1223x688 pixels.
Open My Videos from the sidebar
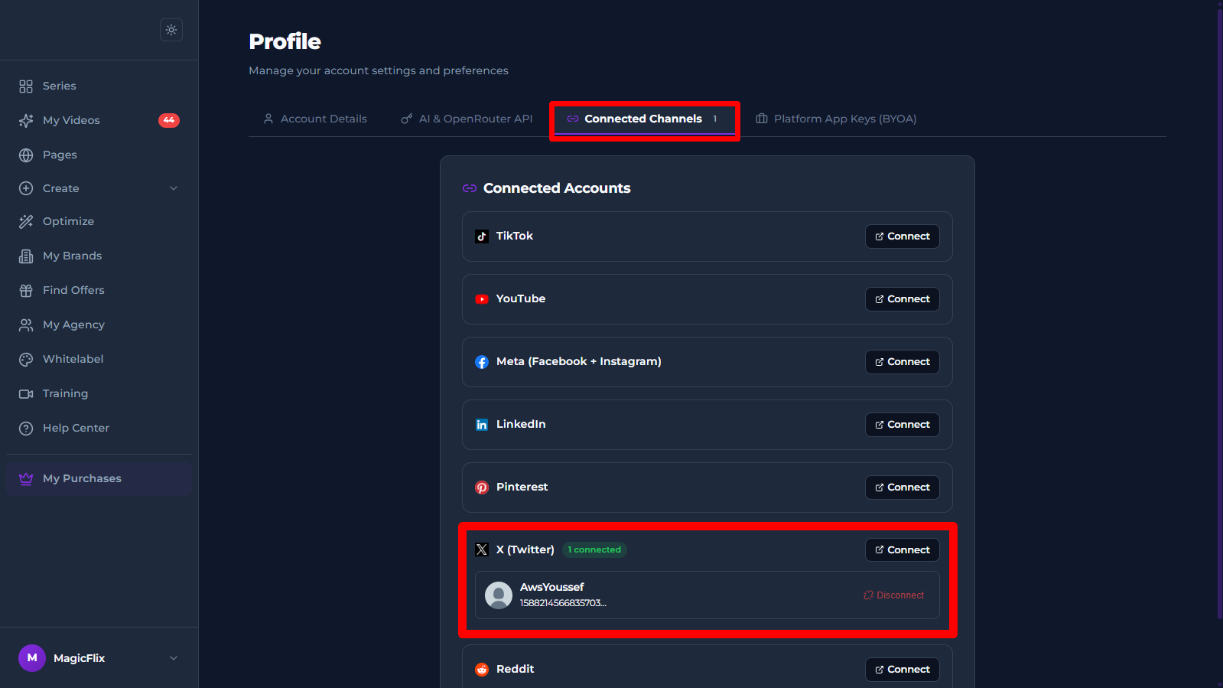tap(99, 121)
